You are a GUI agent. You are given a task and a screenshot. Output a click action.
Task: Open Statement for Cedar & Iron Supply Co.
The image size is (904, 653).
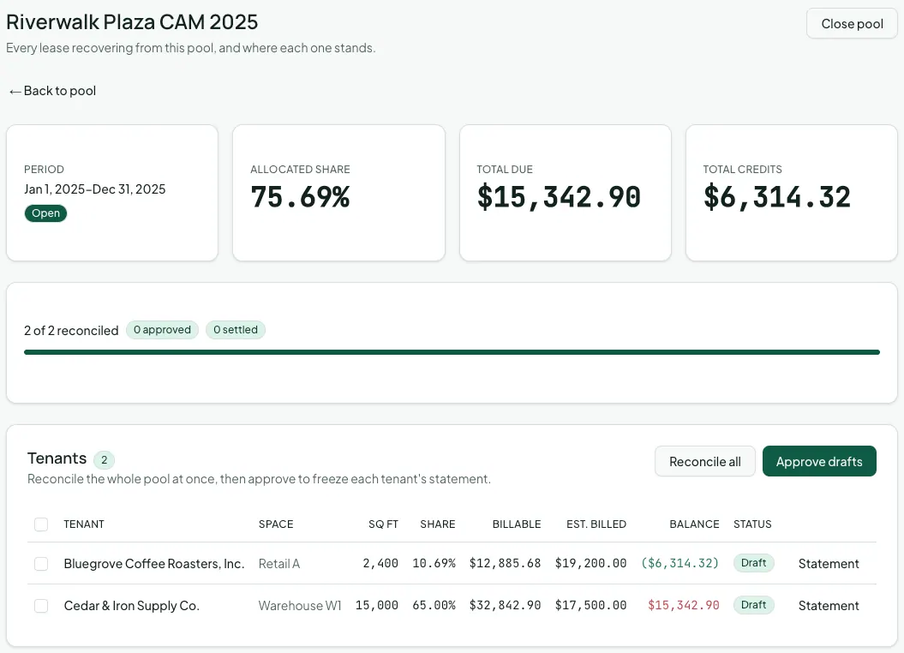tap(829, 606)
